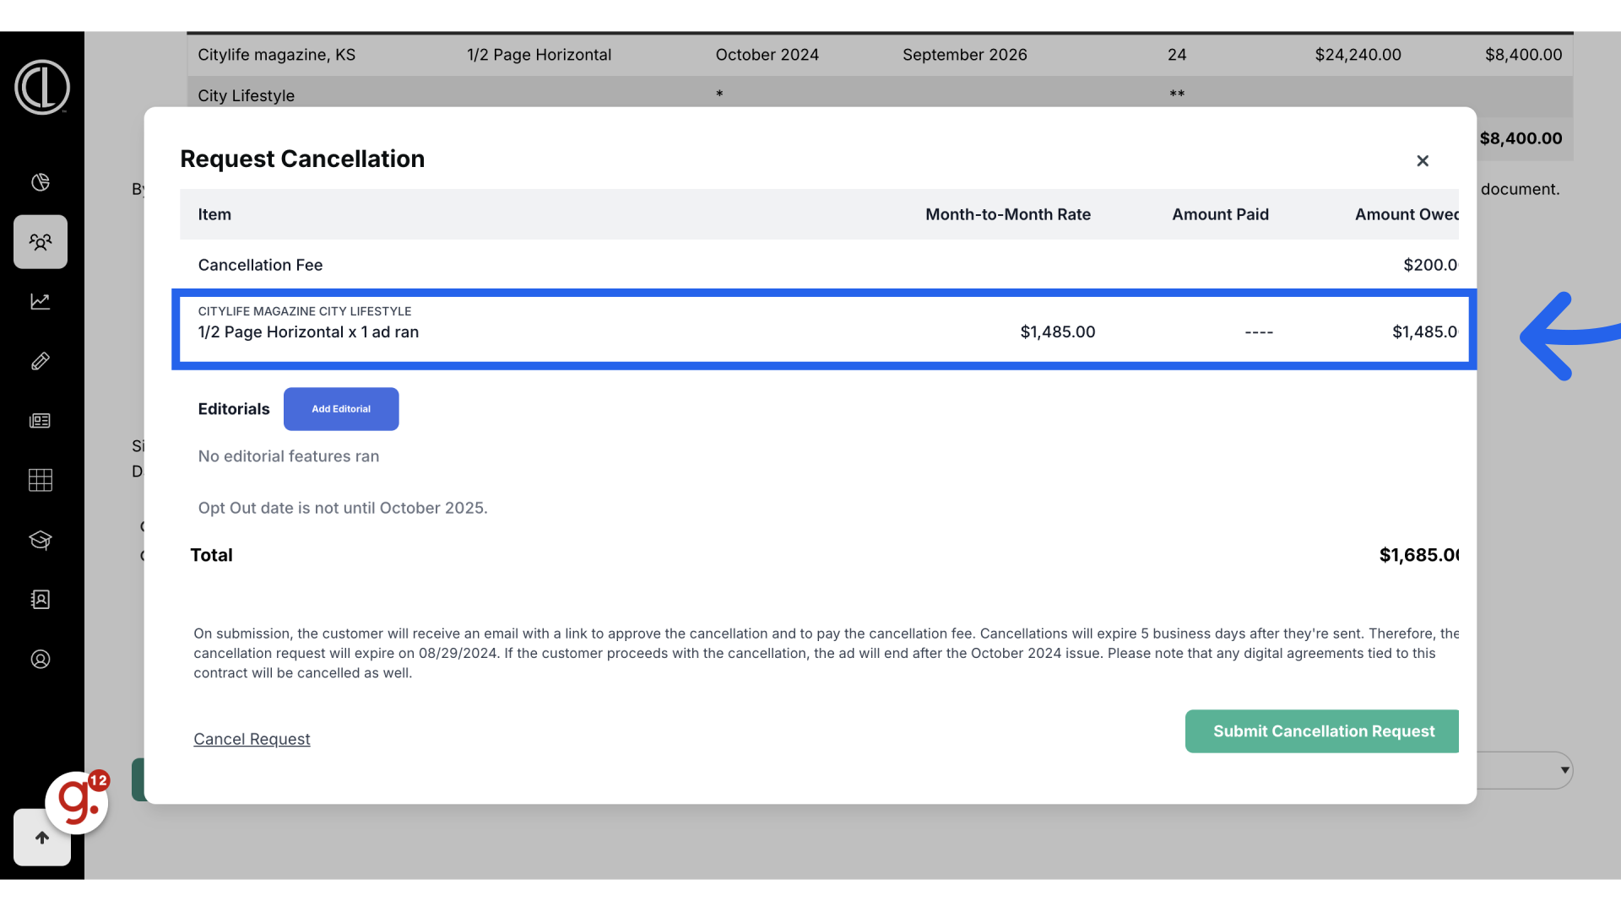
Task: Click Citylife magazine, KS in background table
Action: tap(276, 55)
